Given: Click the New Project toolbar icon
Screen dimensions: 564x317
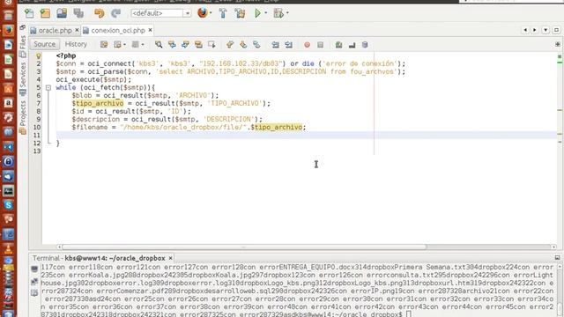Looking at the screenshot, I should (45, 13).
